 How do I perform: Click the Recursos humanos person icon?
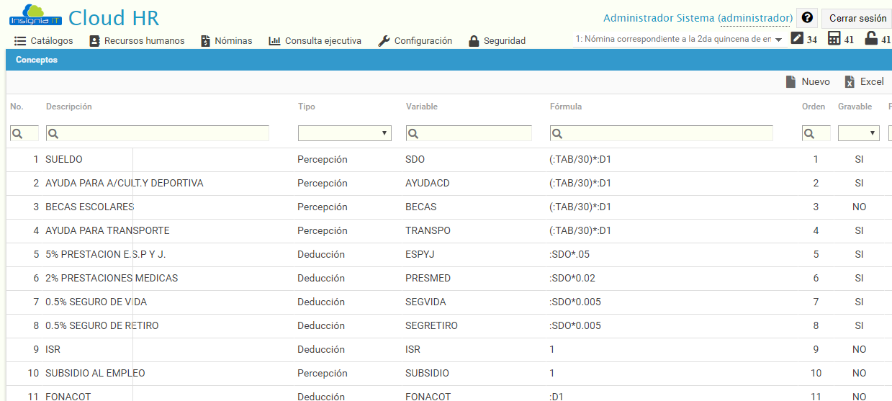click(x=94, y=41)
